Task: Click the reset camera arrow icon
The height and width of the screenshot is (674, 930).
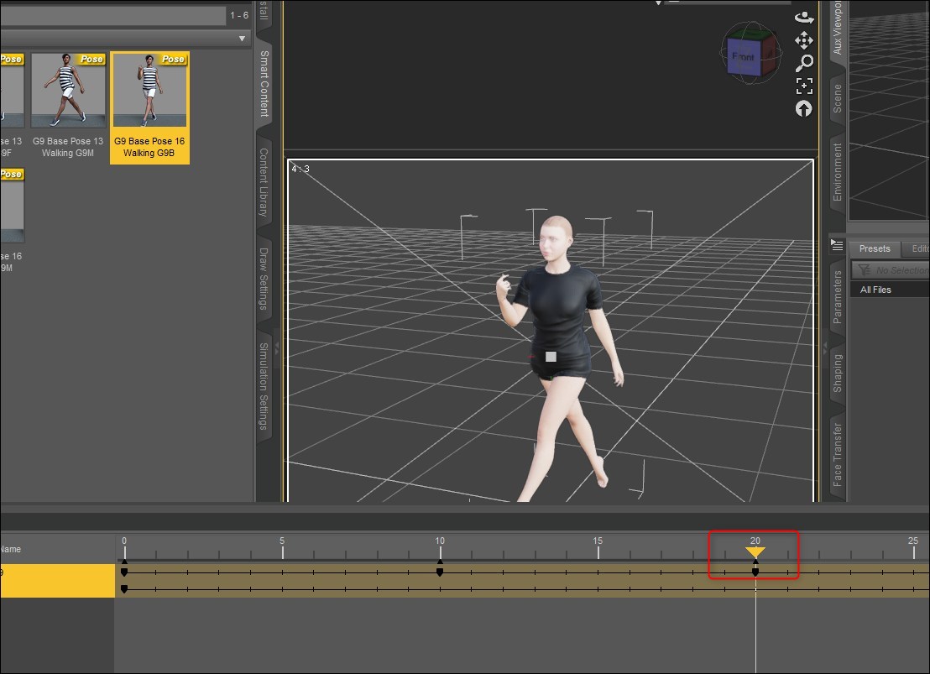Action: (x=803, y=108)
